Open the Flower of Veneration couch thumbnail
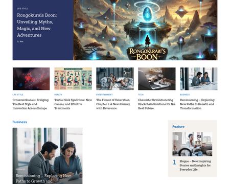This screenshot has width=230, height=184. pyautogui.click(x=115, y=79)
